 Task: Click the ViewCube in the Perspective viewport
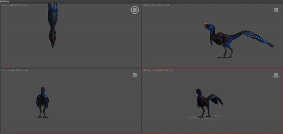(x=276, y=75)
